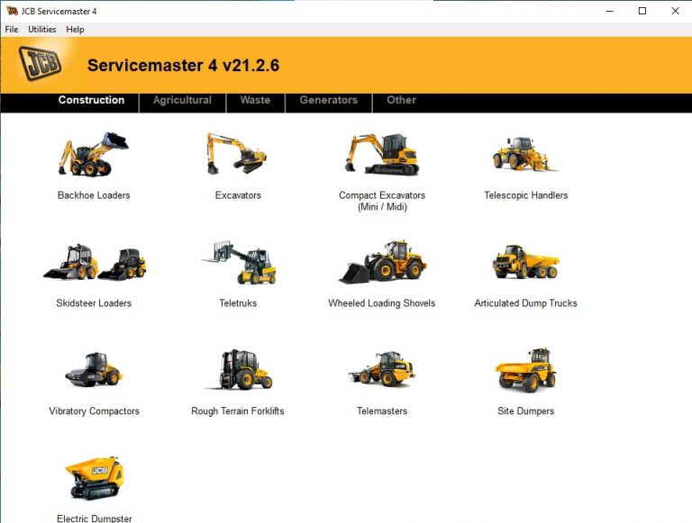Minimize the JCB Servicemaster window
This screenshot has width=692, height=523.
(610, 11)
